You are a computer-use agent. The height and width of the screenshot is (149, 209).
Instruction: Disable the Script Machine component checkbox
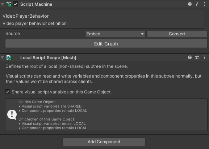click(16, 4)
